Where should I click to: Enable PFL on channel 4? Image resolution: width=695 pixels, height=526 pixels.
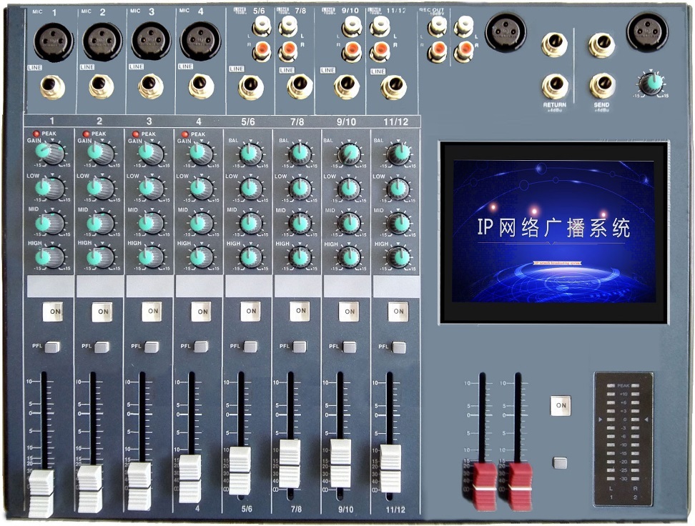(201, 347)
